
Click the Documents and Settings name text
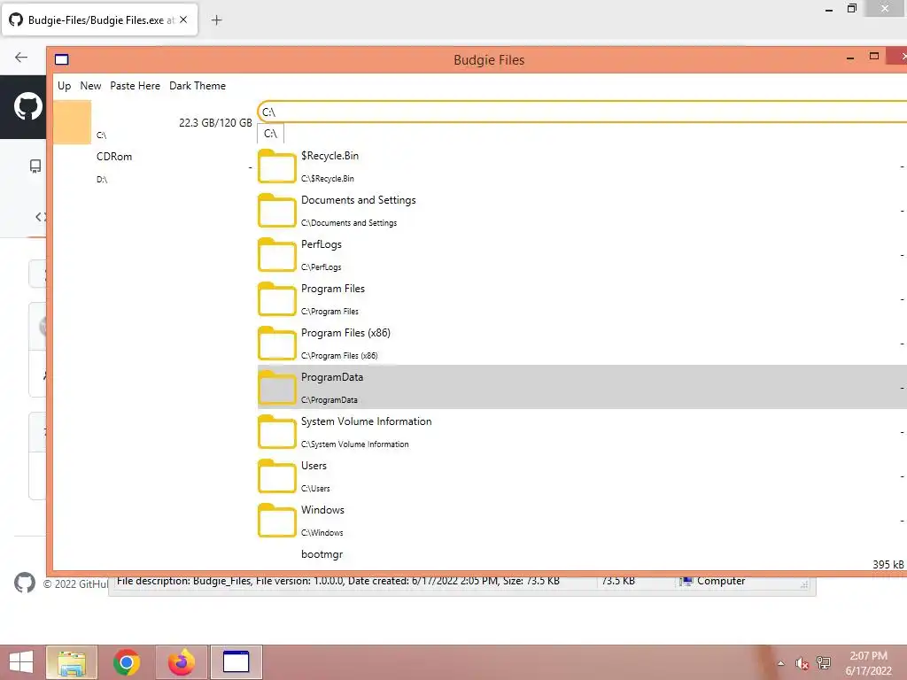(x=359, y=200)
